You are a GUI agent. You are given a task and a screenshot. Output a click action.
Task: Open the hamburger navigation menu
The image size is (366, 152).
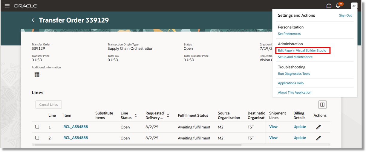pyautogui.click(x=7, y=6)
